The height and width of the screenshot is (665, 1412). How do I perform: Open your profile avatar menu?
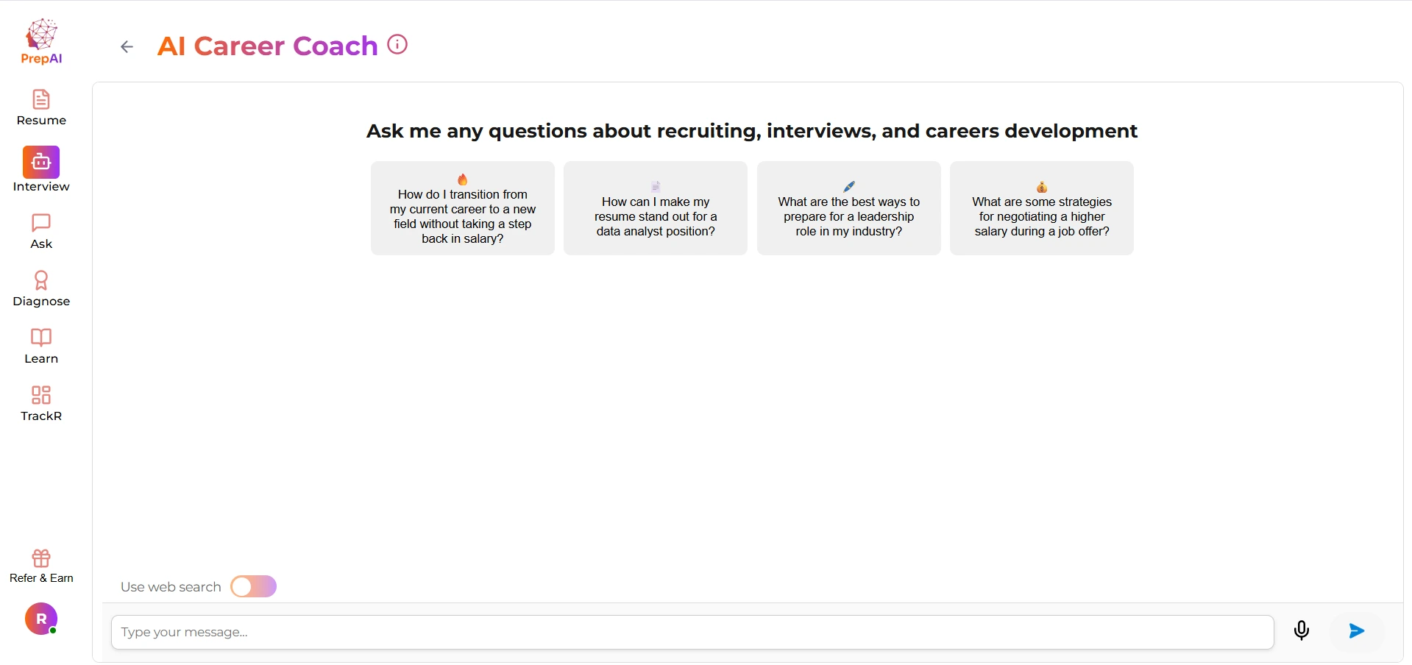(x=40, y=619)
